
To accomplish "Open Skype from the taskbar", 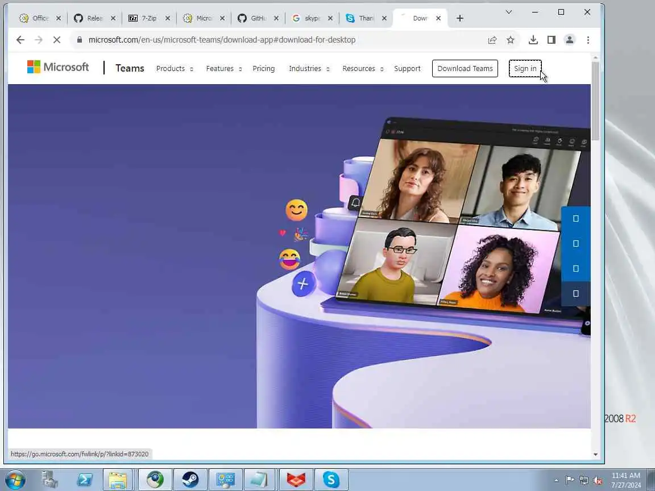I will tap(331, 480).
